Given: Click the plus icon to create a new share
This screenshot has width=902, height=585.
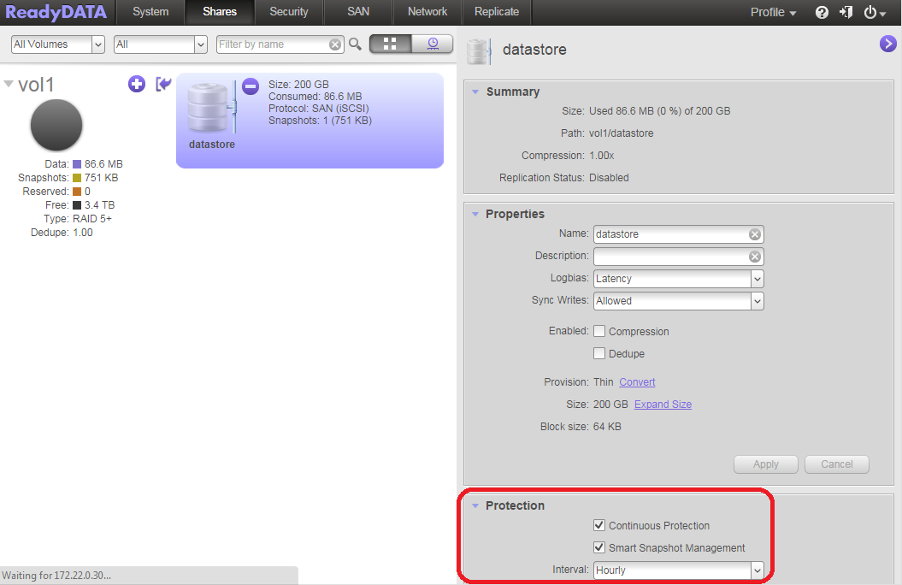Looking at the screenshot, I should coord(136,84).
